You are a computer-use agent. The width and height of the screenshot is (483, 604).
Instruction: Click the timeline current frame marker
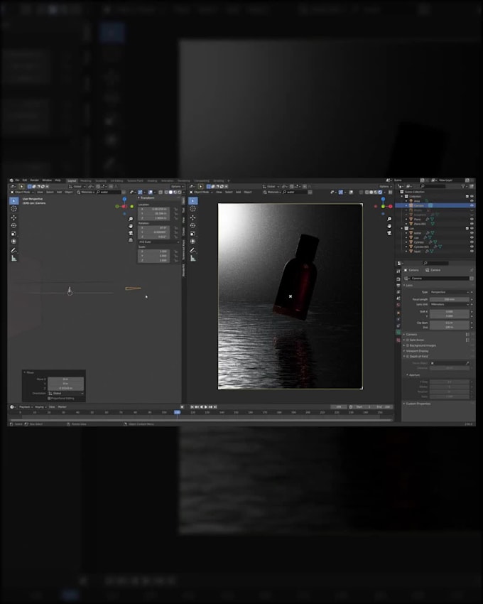[x=177, y=412]
